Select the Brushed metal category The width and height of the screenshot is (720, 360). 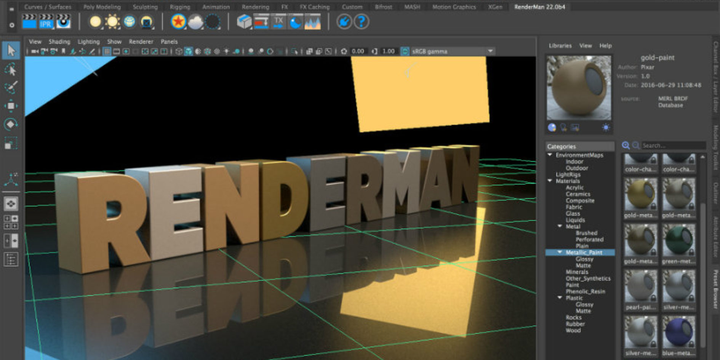tap(586, 233)
